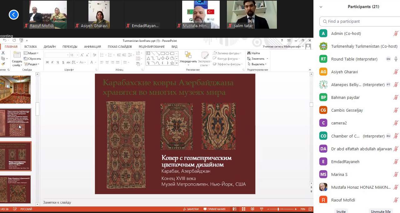The height and width of the screenshot is (213, 400).
Task: Toggle ПРИМЕЧАНИЯ comments pane in status bar
Action: pos(214,209)
